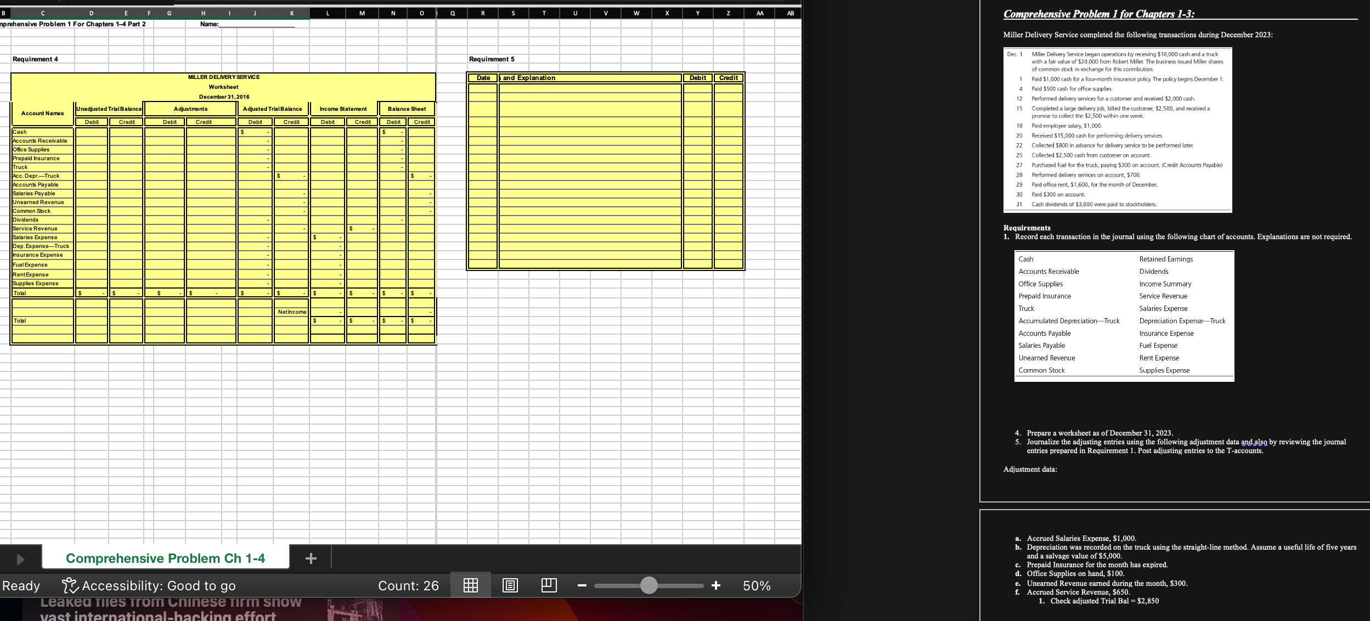This screenshot has height=621, width=1370.
Task: Open the Leaked files Chinese firm article
Action: (170, 605)
